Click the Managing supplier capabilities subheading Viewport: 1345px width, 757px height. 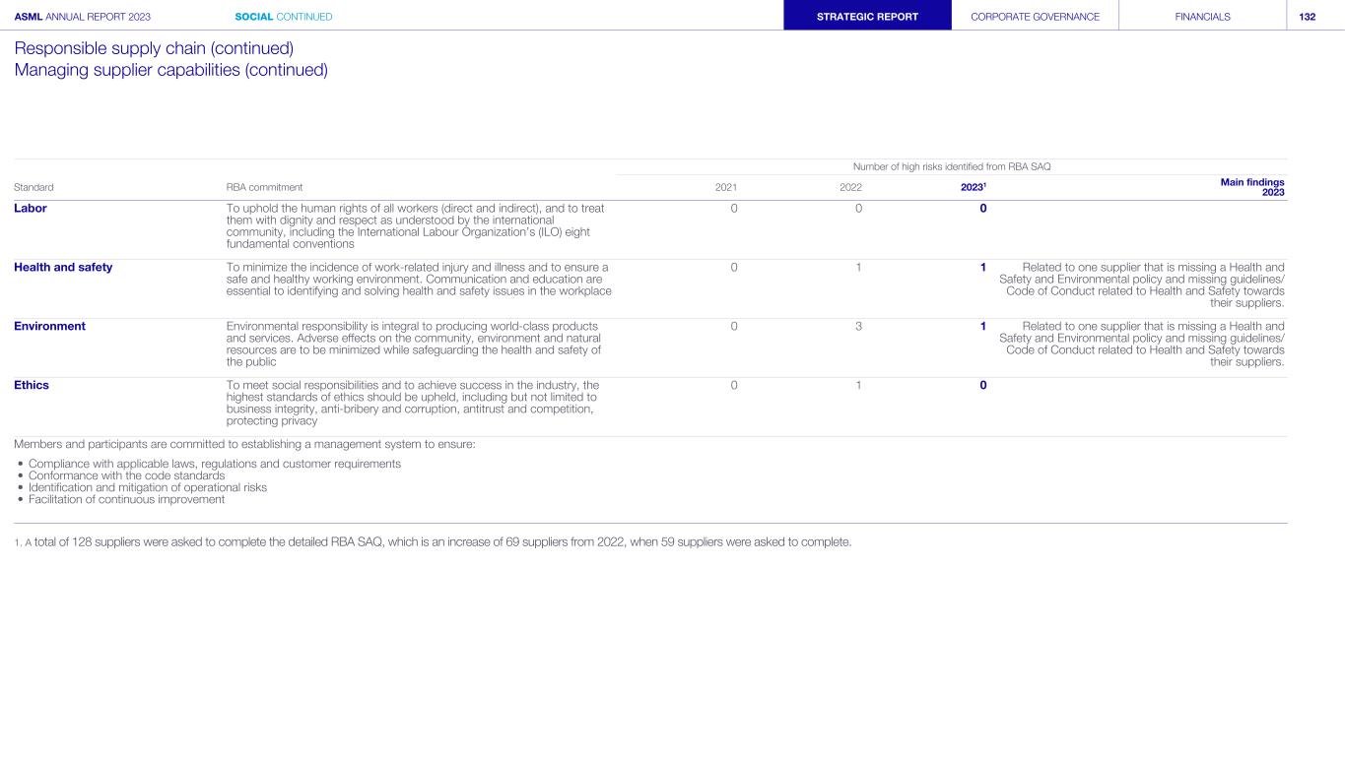[170, 70]
